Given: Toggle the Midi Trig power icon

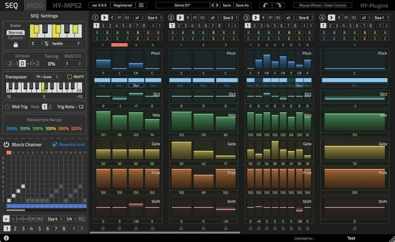Looking at the screenshot, I should click(7, 107).
